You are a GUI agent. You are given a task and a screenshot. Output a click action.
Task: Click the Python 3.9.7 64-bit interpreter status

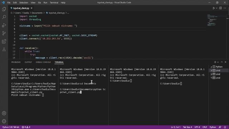[x=11, y=127]
